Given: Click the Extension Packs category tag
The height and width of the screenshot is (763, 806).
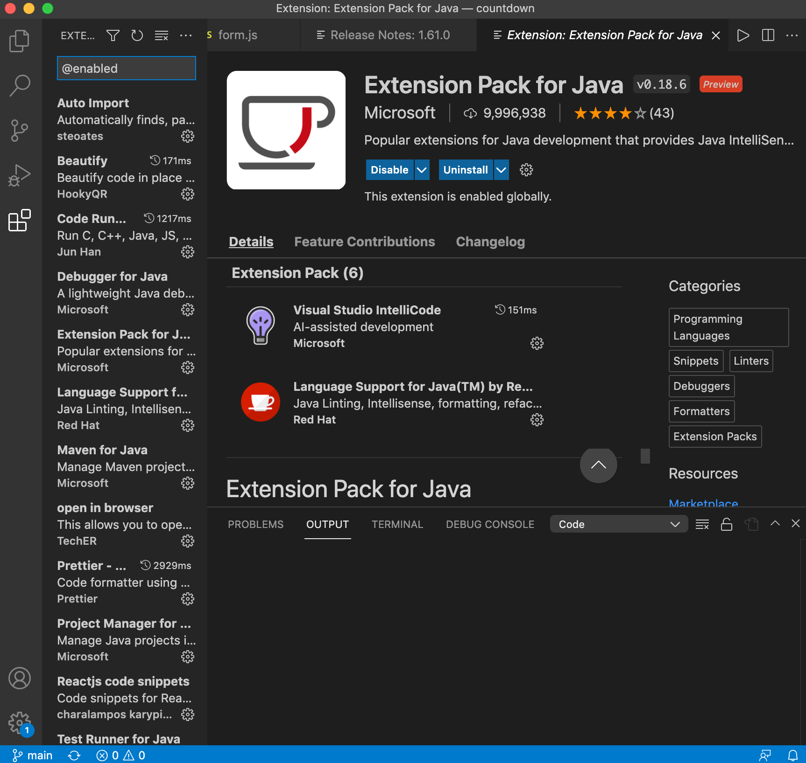Looking at the screenshot, I should point(715,437).
